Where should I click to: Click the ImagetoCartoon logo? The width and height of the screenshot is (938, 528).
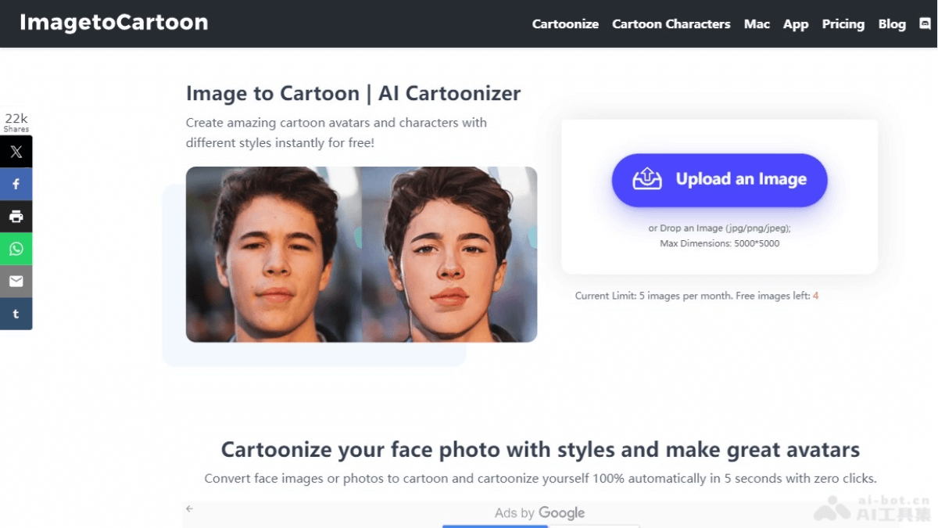(x=114, y=23)
